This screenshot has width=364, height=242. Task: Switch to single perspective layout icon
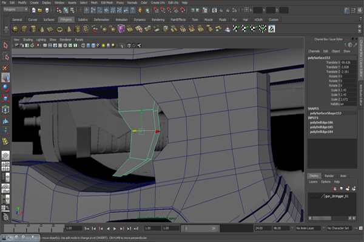coord(5,155)
